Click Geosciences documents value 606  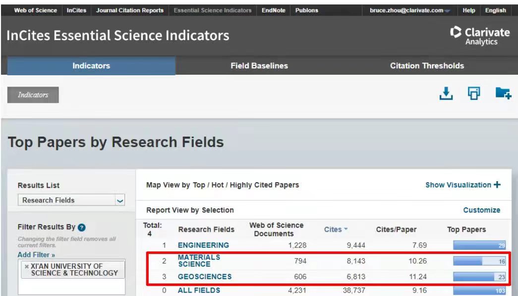click(x=300, y=277)
